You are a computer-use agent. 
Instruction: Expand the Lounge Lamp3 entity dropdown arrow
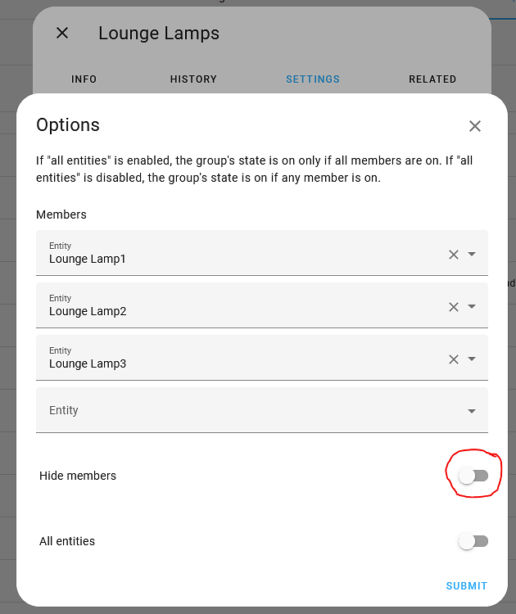(x=472, y=359)
